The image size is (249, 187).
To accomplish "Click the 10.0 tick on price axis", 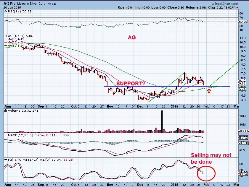I will click(x=243, y=47).
